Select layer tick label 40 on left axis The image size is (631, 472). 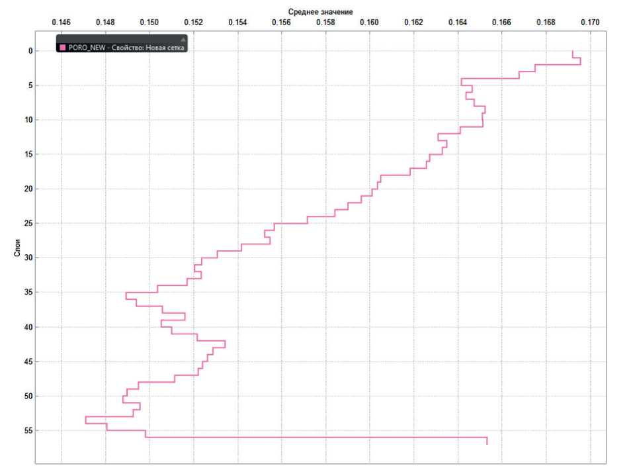click(x=28, y=327)
